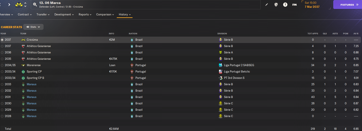Select radio button for 2036 Atlético Goianiense row

[2, 53]
